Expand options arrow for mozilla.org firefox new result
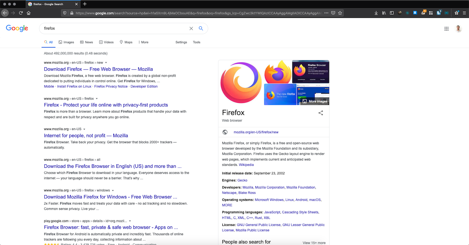 pos(106,63)
